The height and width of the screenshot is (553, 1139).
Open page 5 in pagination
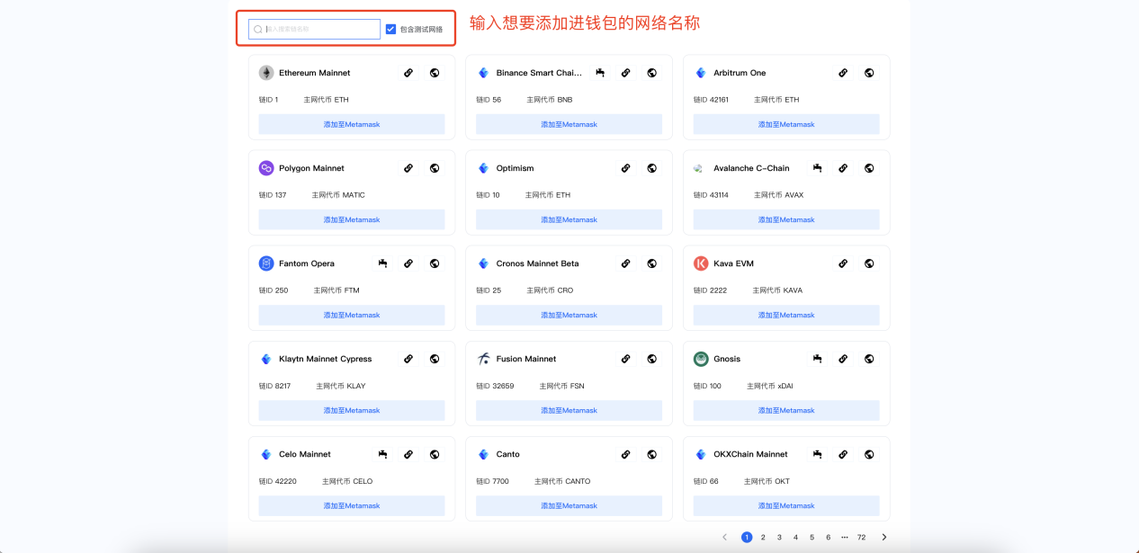812,537
